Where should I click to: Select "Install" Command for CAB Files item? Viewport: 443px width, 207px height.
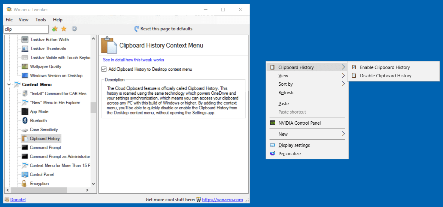[x=58, y=93]
